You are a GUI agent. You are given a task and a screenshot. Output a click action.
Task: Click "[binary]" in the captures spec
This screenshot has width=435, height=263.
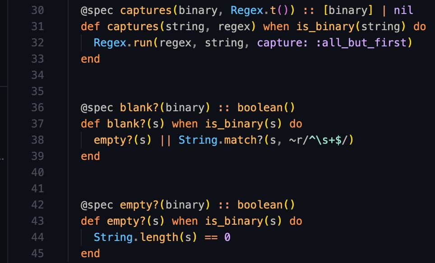[x=348, y=10]
